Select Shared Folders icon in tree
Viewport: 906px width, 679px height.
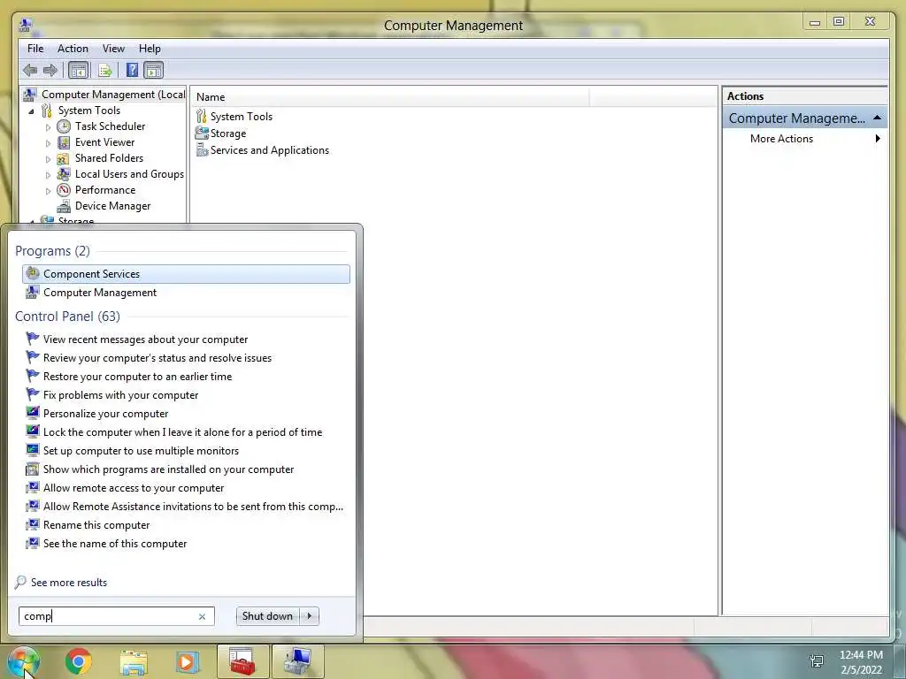[64, 158]
